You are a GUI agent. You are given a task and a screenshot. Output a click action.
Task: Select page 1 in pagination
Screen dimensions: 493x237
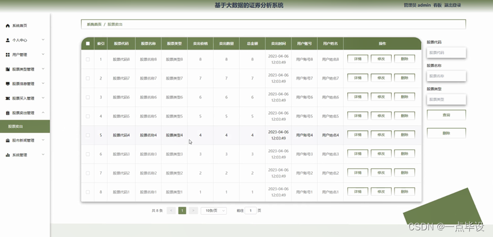(x=182, y=211)
